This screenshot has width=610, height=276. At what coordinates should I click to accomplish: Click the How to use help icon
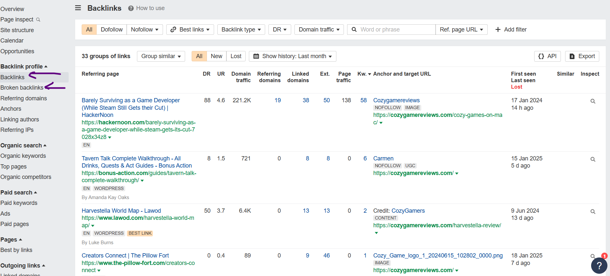(x=131, y=8)
